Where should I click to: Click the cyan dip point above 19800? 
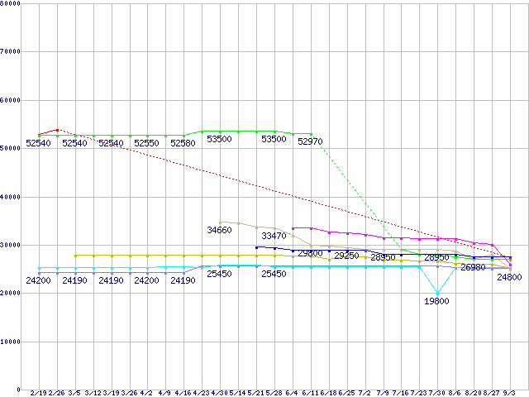tap(437, 294)
